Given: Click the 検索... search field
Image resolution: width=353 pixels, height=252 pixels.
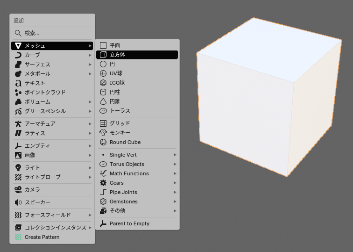Looking at the screenshot, I should (x=52, y=33).
